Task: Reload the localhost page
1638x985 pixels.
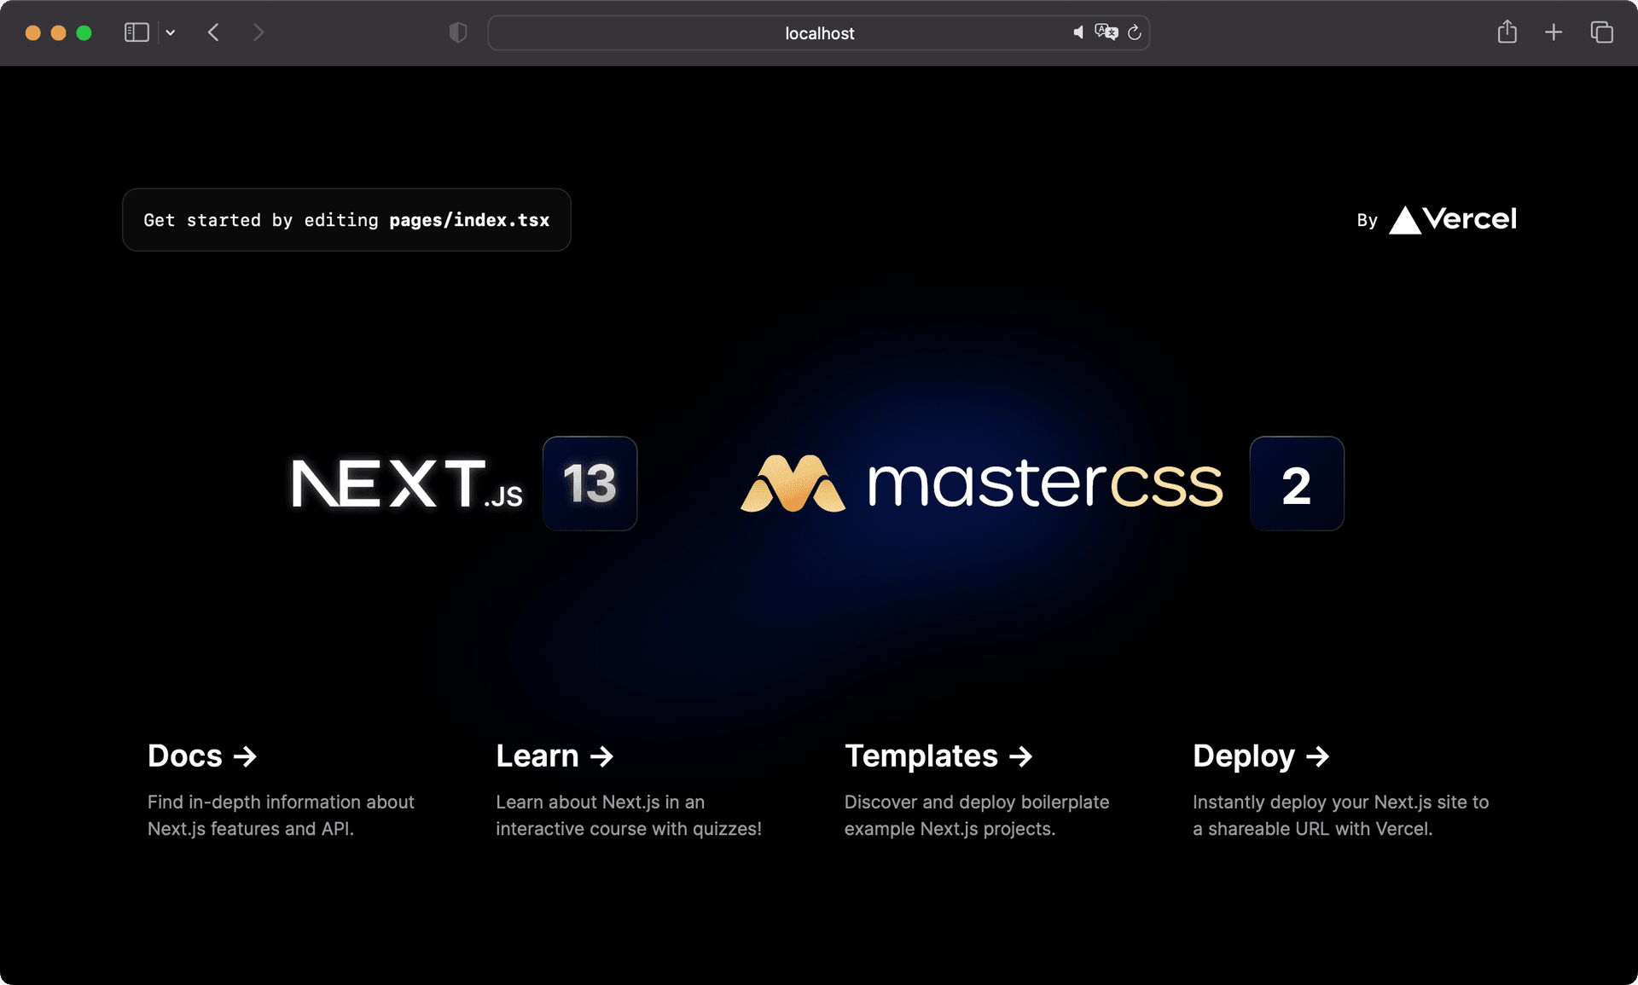Action: [1135, 32]
